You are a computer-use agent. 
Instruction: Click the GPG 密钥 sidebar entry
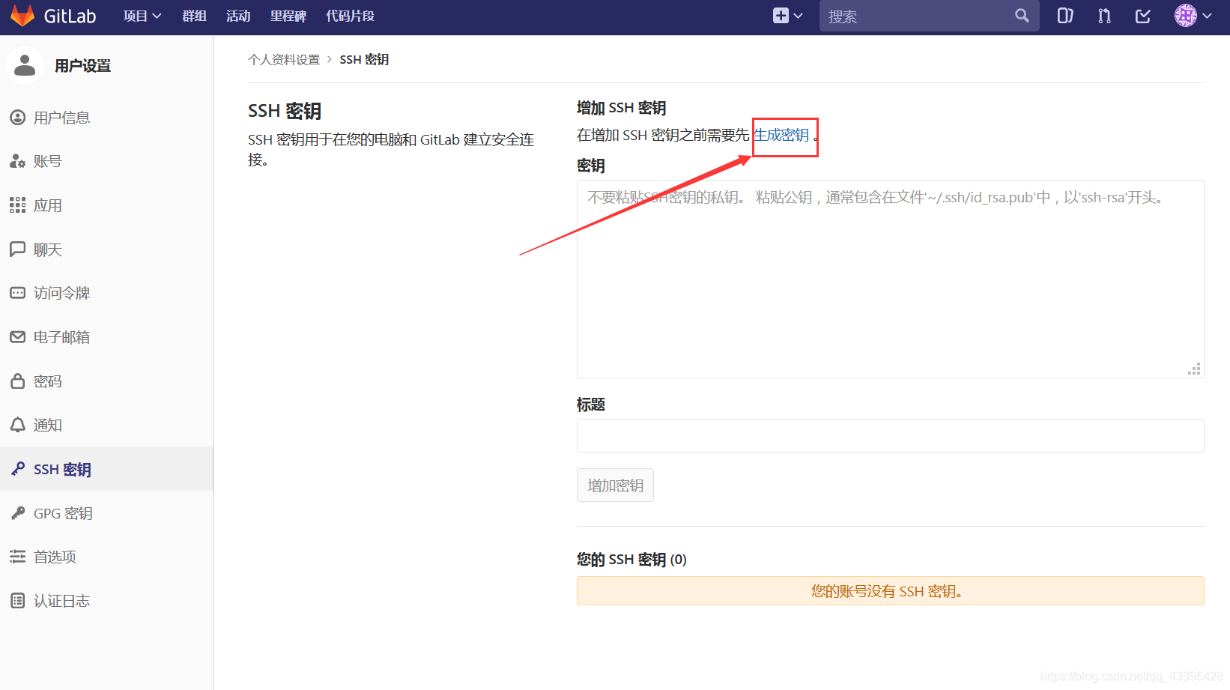pyautogui.click(x=106, y=513)
